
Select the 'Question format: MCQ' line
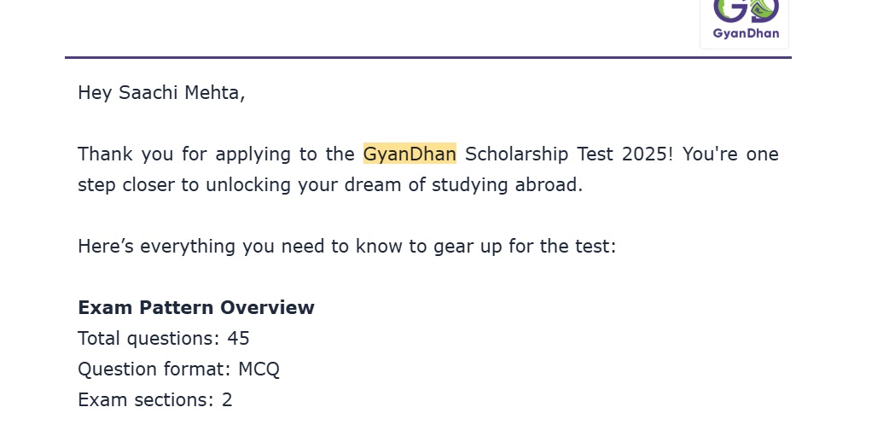pos(178,369)
